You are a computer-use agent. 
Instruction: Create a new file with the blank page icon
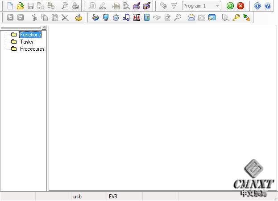coord(10,6)
